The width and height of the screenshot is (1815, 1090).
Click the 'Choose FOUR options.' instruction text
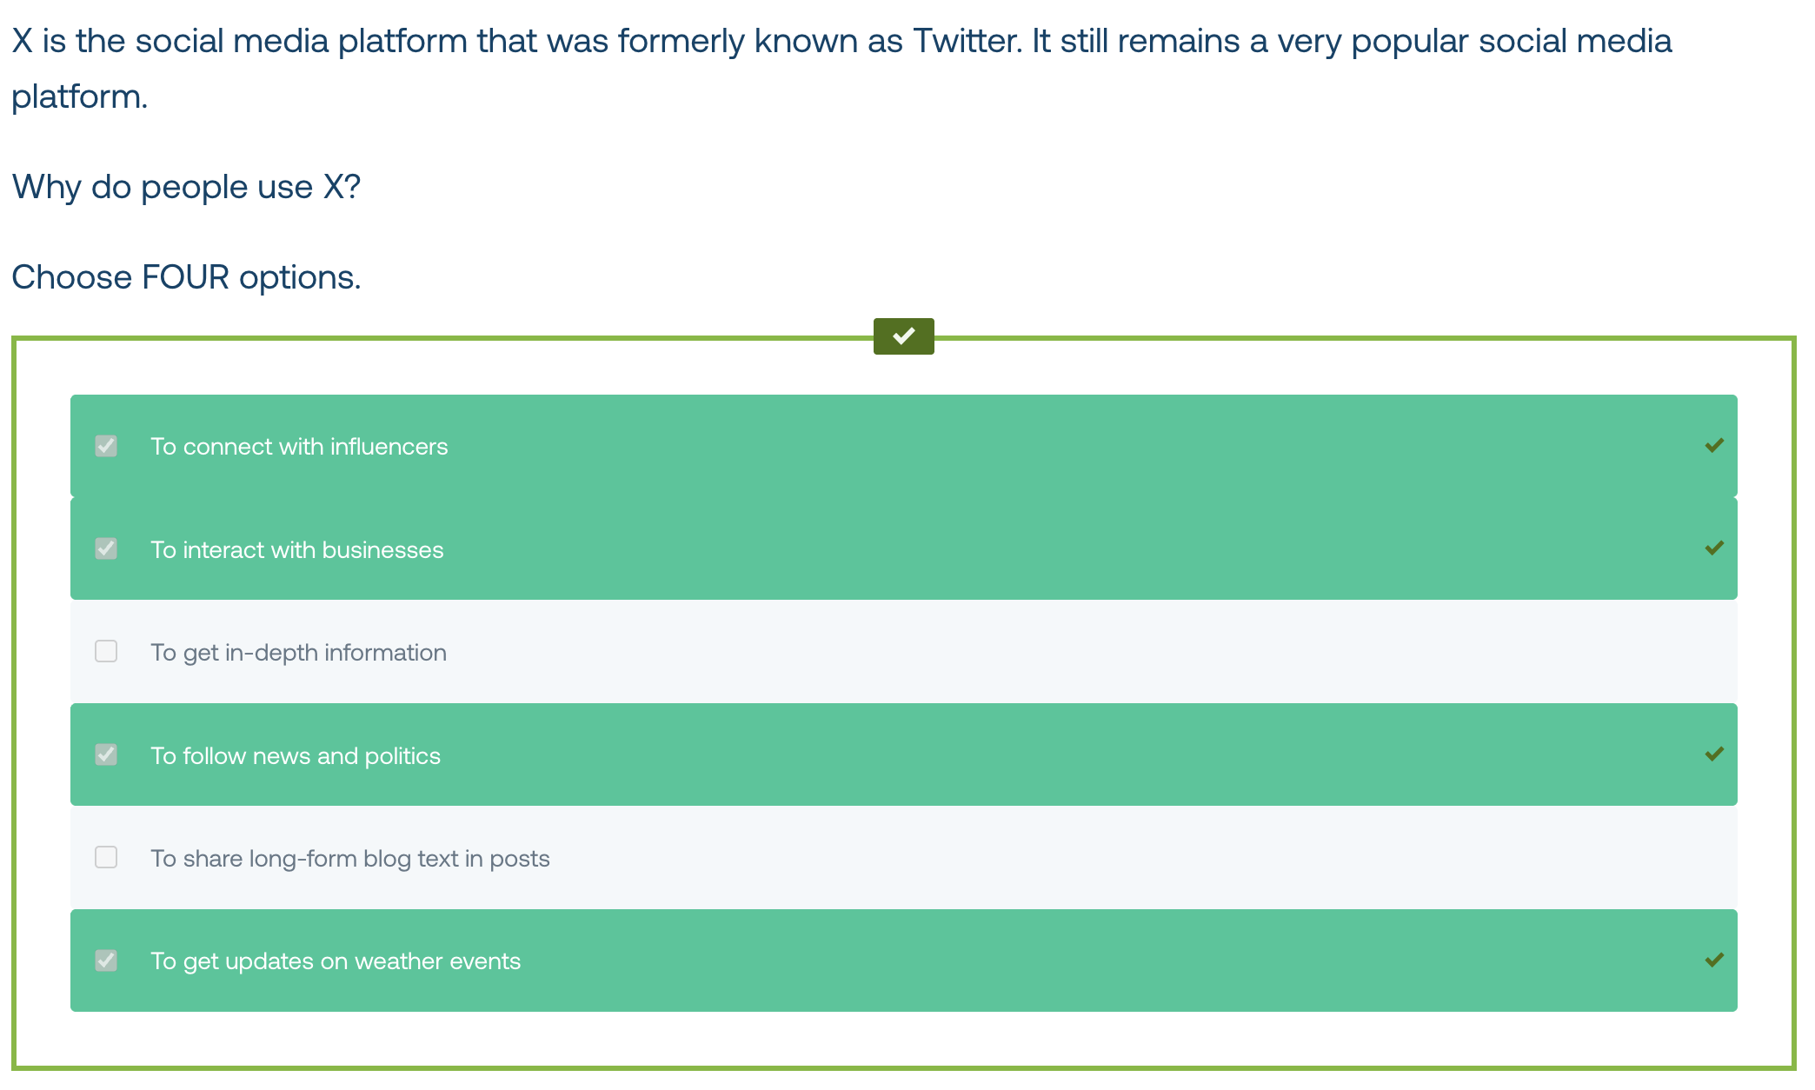tap(186, 277)
